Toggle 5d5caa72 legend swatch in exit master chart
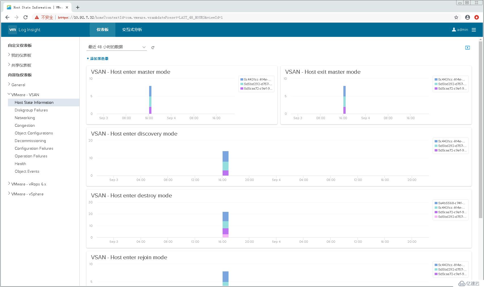Viewport: 484px width, 287px height. [436, 88]
